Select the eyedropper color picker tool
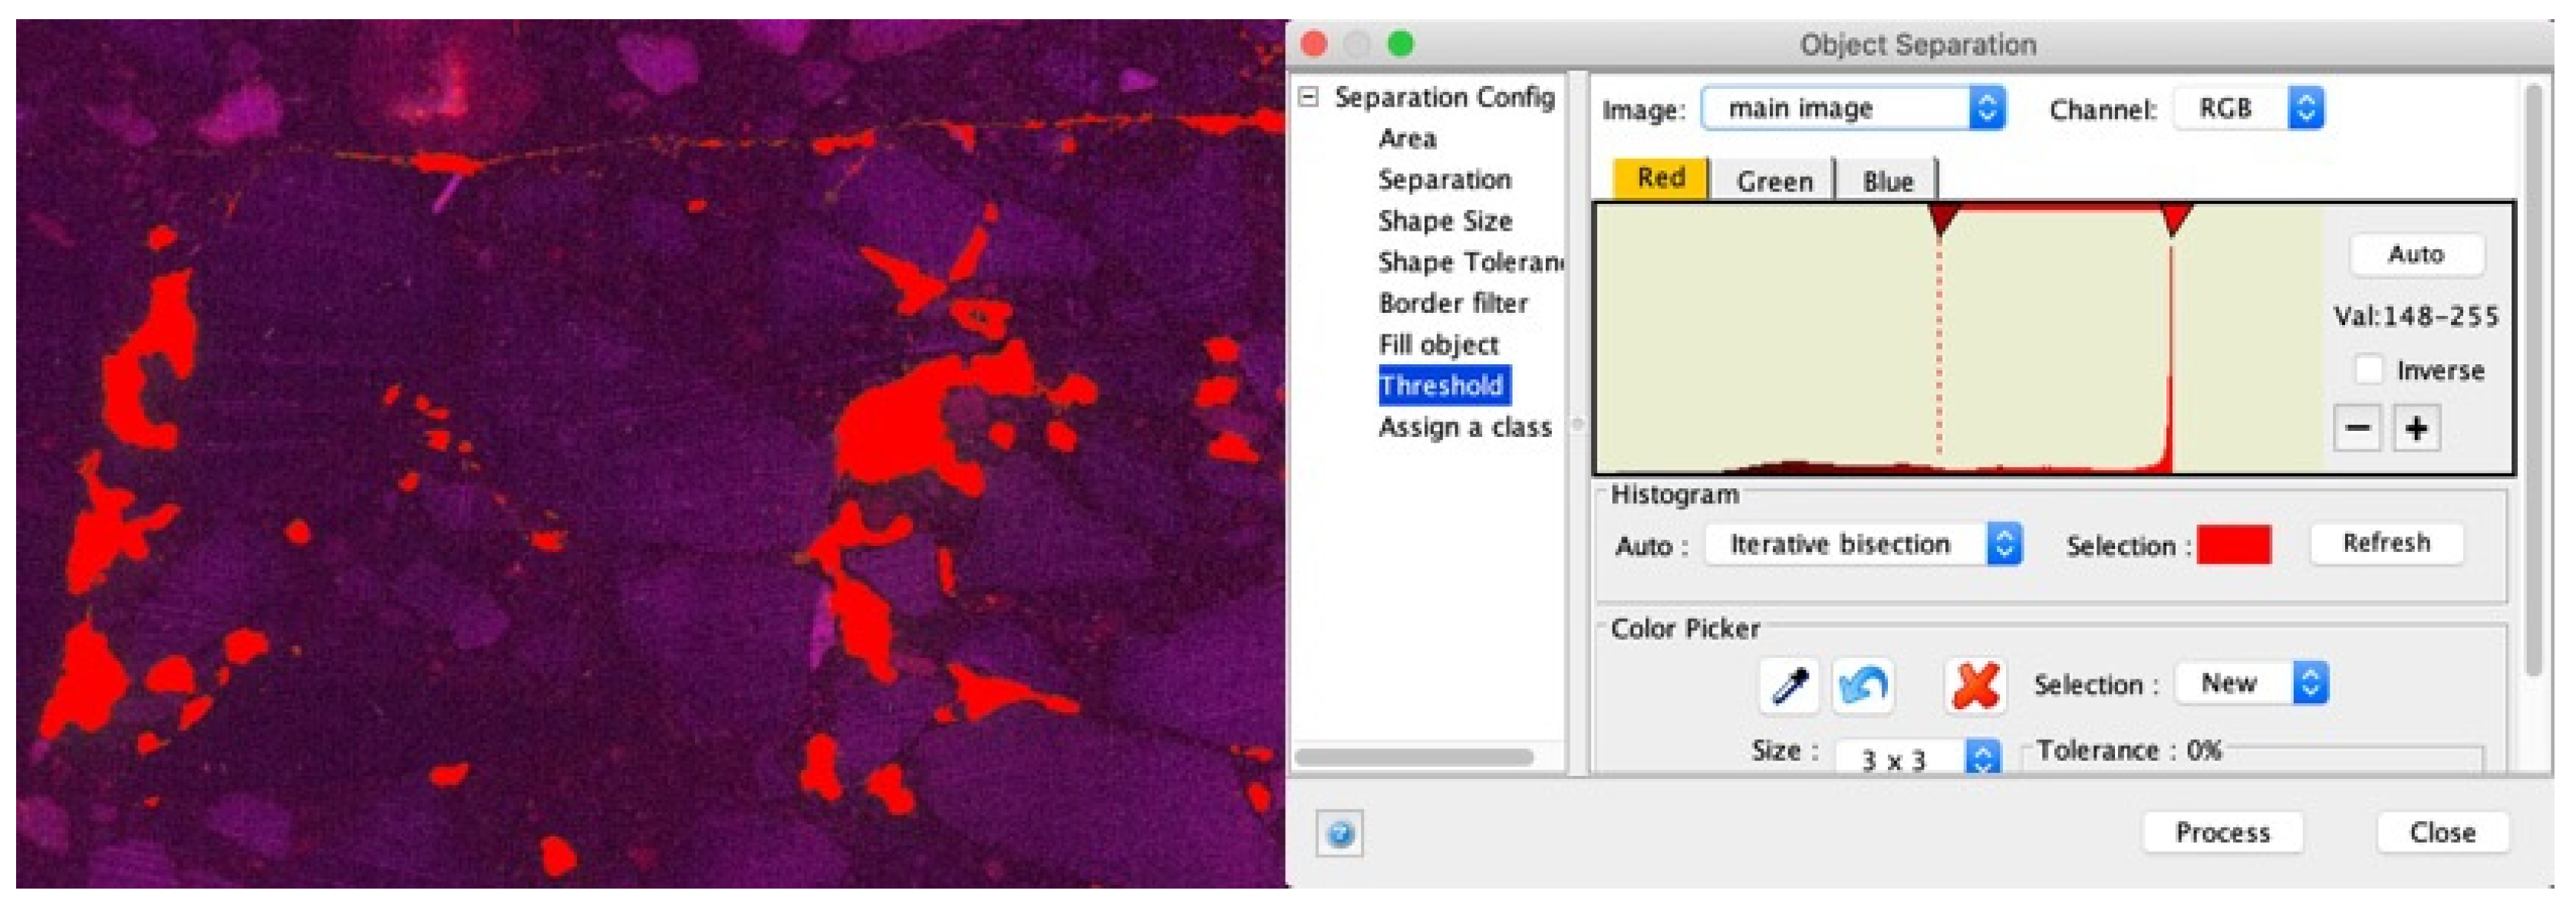The width and height of the screenshot is (2576, 907). pyautogui.click(x=1789, y=686)
